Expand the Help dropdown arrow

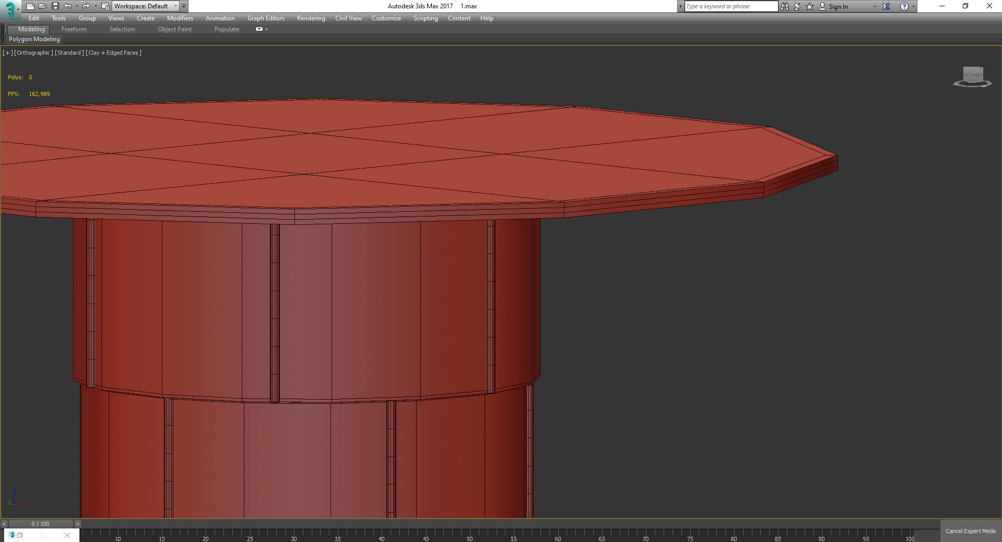coord(913,7)
